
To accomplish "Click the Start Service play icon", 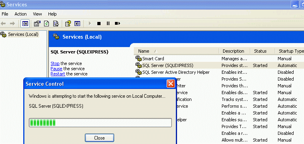I will [x=90, y=24].
